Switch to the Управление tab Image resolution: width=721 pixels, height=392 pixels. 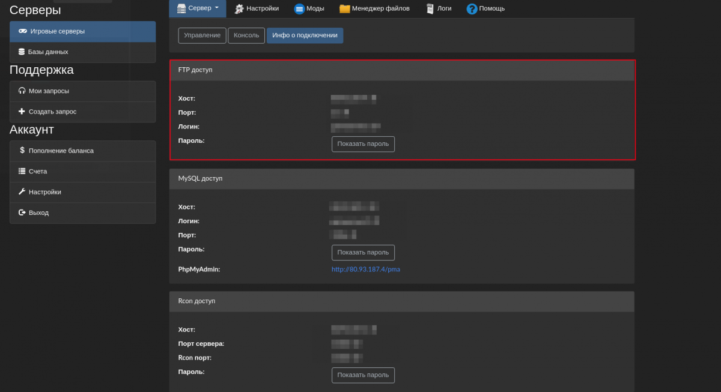pos(202,35)
